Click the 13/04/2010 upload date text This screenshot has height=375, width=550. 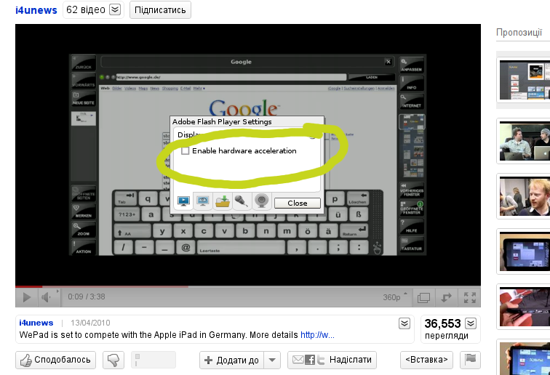click(x=90, y=323)
